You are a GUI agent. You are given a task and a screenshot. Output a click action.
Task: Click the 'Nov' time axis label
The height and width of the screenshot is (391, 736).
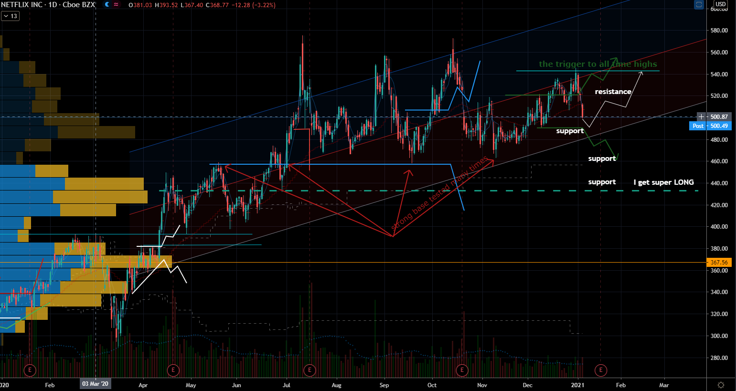click(x=482, y=385)
